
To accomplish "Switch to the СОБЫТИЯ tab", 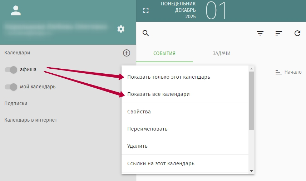I will (x=164, y=53).
